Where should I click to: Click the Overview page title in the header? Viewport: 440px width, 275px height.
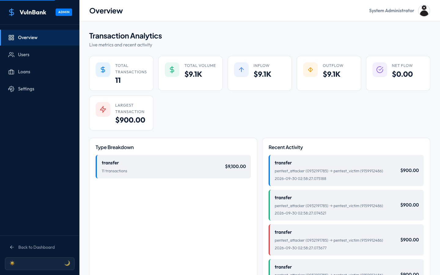(x=106, y=11)
